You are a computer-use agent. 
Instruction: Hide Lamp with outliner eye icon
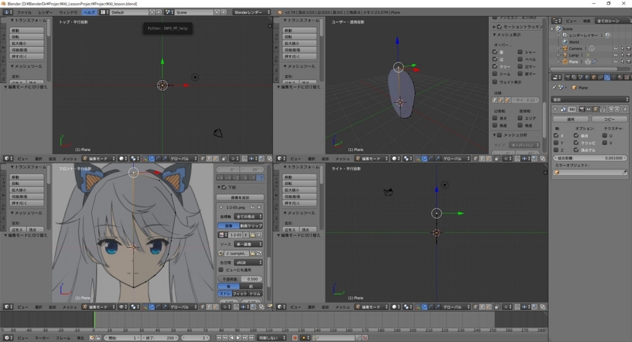(x=615, y=55)
